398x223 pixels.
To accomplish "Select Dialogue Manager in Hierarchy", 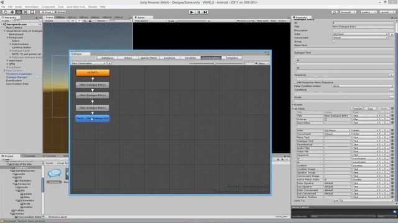I will click(x=17, y=77).
